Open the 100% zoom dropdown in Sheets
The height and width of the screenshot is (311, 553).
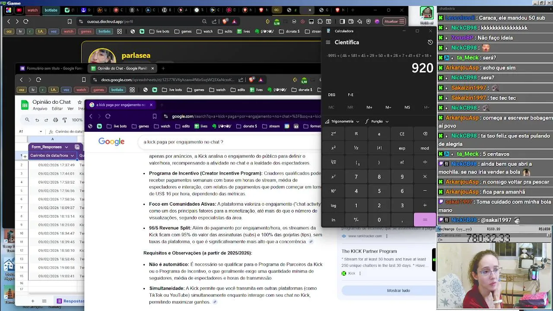[x=77, y=120]
